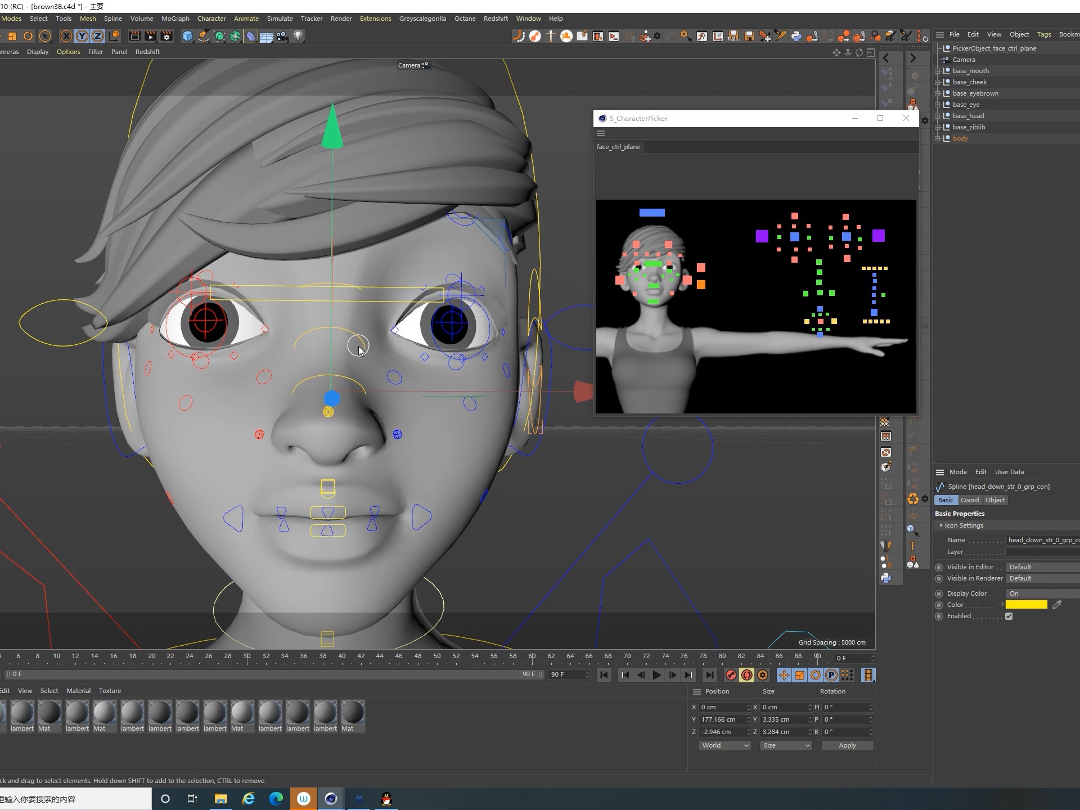Click the yellow Color swatch

click(1026, 605)
